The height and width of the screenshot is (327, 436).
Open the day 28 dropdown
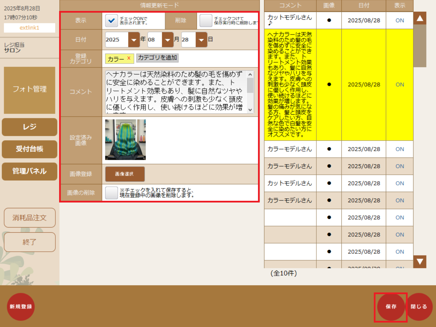201,40
